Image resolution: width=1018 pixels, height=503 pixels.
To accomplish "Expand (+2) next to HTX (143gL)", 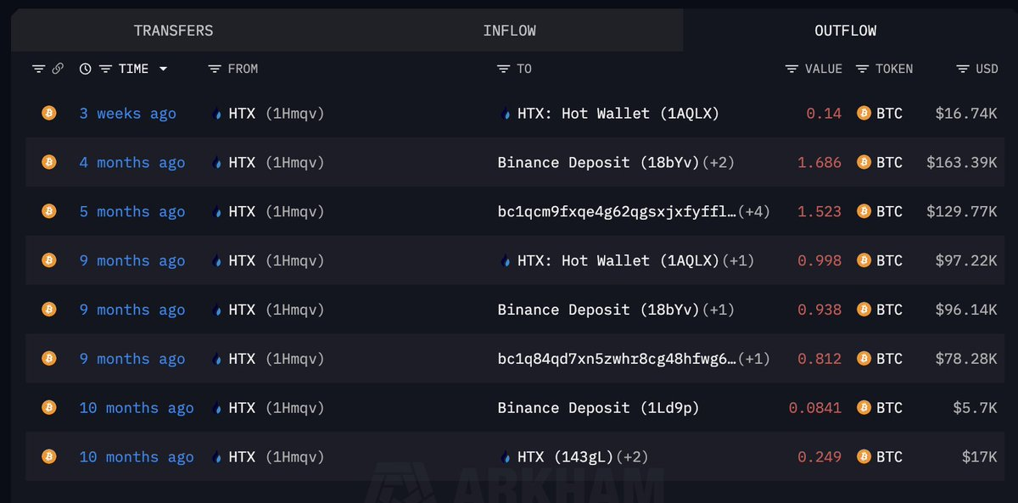I will point(631,457).
